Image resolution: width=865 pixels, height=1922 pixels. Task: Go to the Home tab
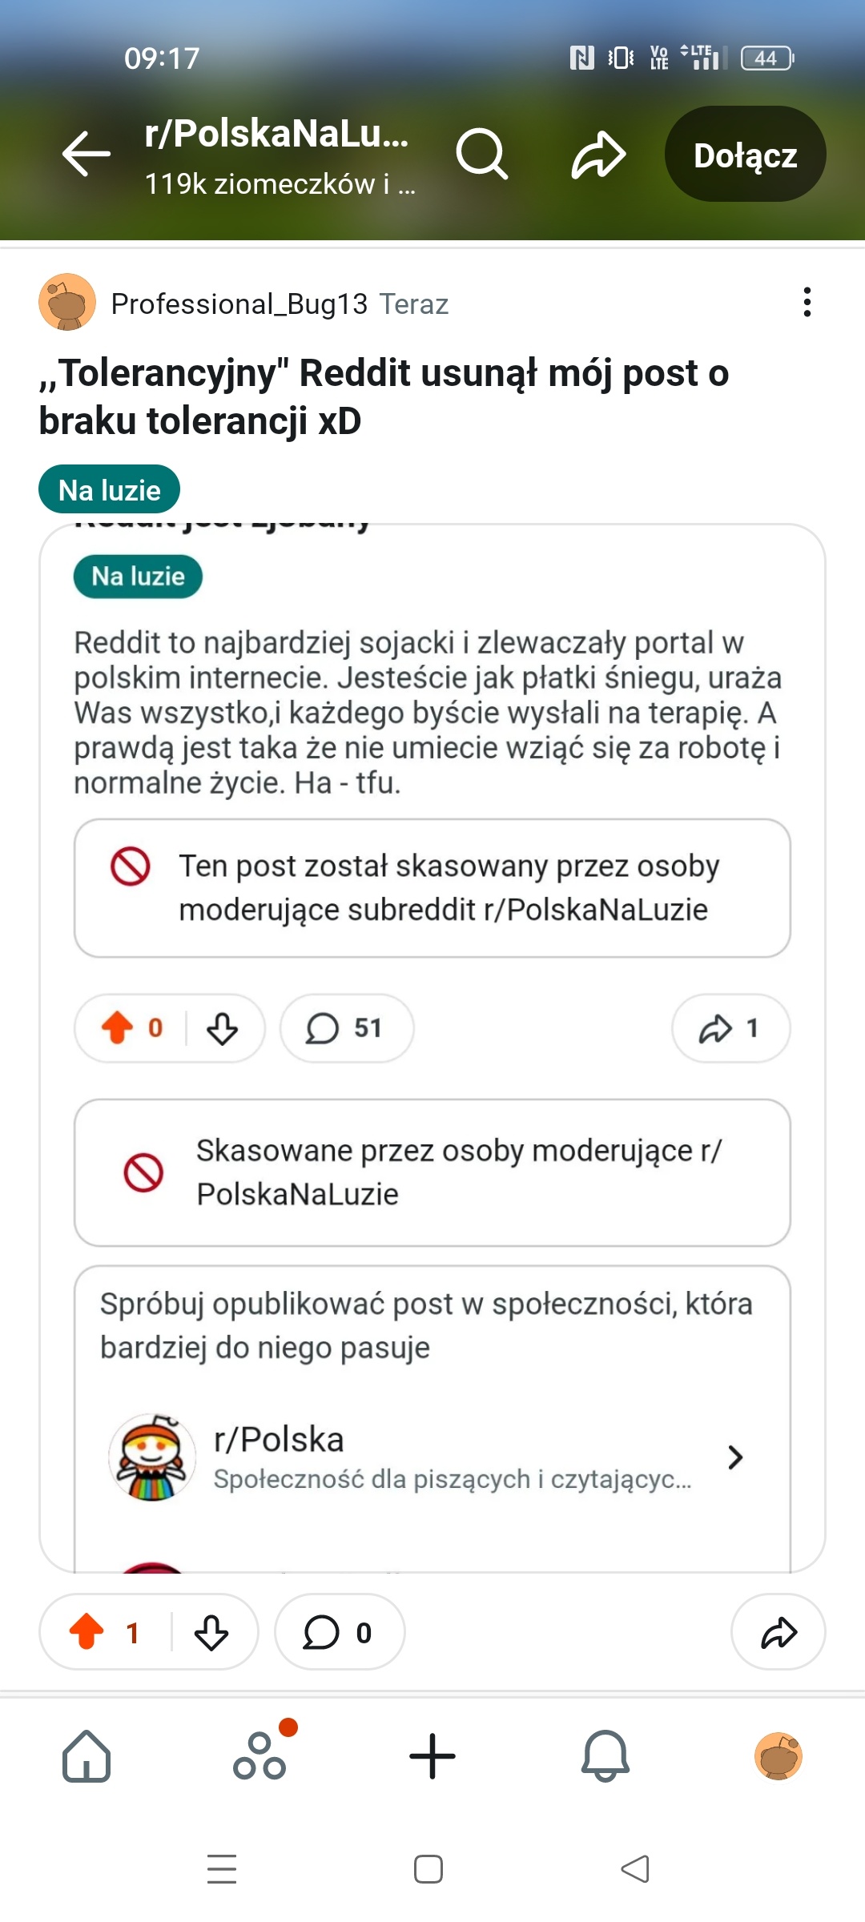point(86,1756)
